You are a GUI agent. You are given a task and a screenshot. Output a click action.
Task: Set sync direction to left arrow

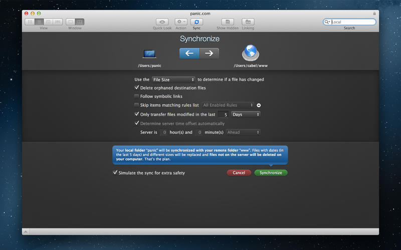(x=189, y=53)
